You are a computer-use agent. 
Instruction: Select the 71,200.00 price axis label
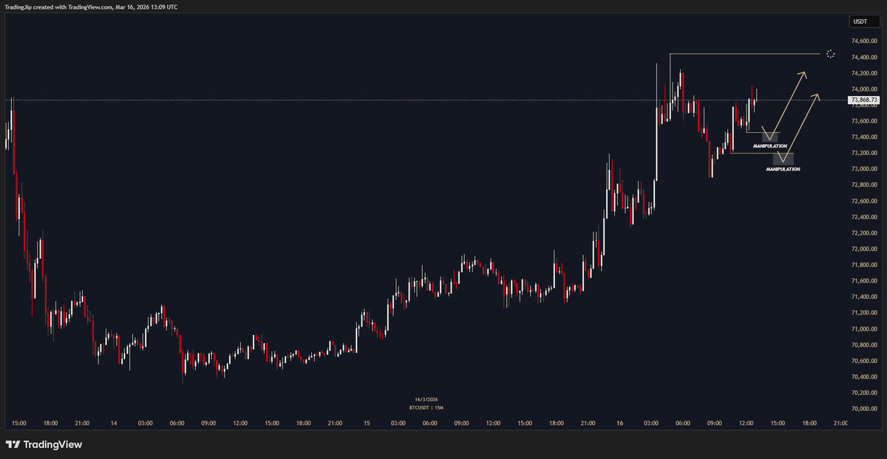[x=864, y=313]
